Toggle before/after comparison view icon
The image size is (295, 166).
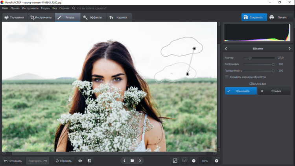89,161
